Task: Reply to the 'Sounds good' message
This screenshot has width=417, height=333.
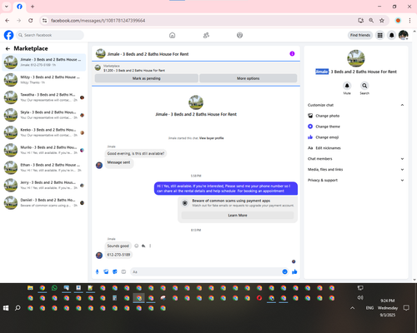Action: click(x=143, y=246)
